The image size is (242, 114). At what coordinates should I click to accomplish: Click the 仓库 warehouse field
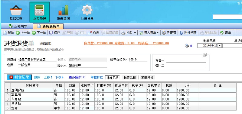coord(37,65)
